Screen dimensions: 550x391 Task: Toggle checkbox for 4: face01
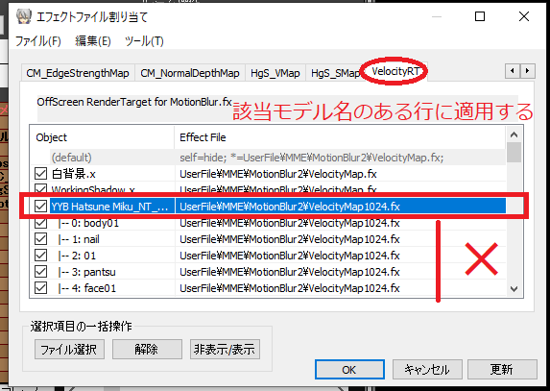[40, 288]
